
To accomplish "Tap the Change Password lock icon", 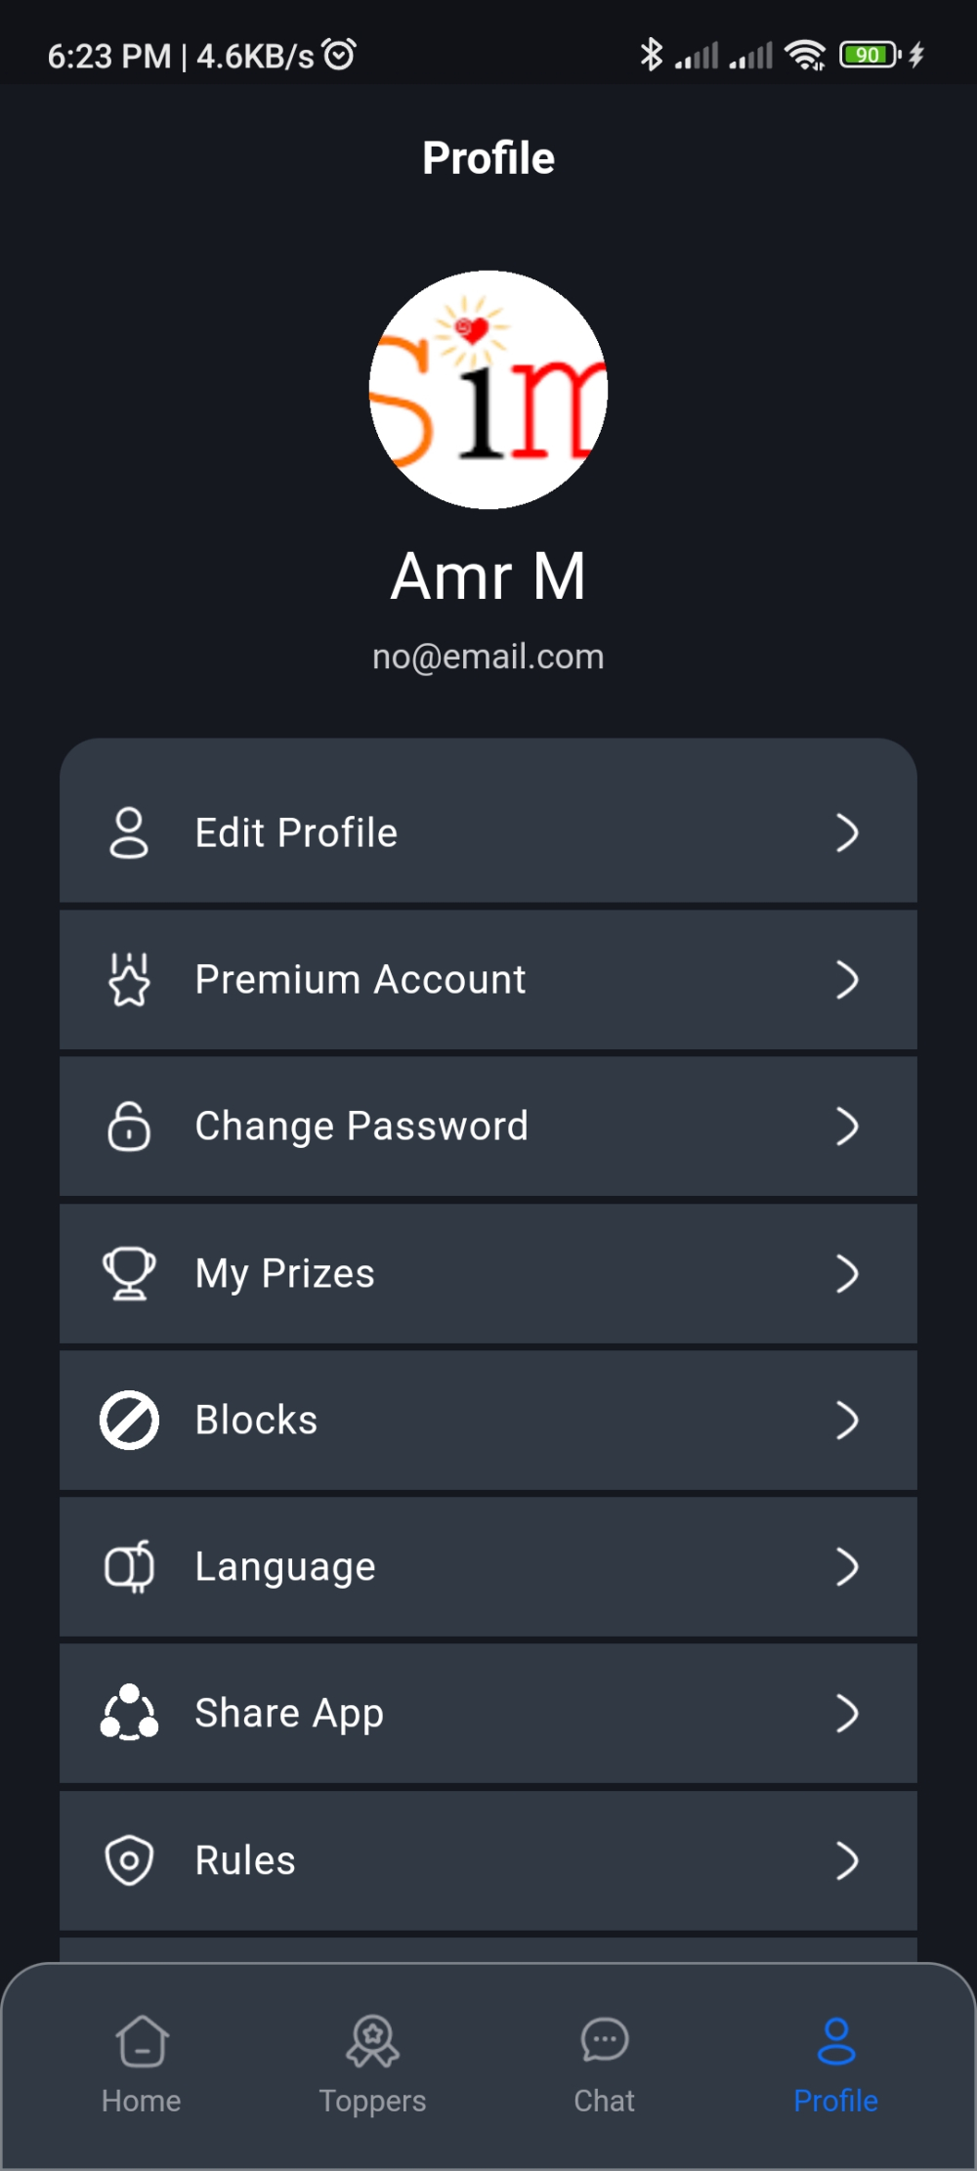I will click(x=129, y=1127).
